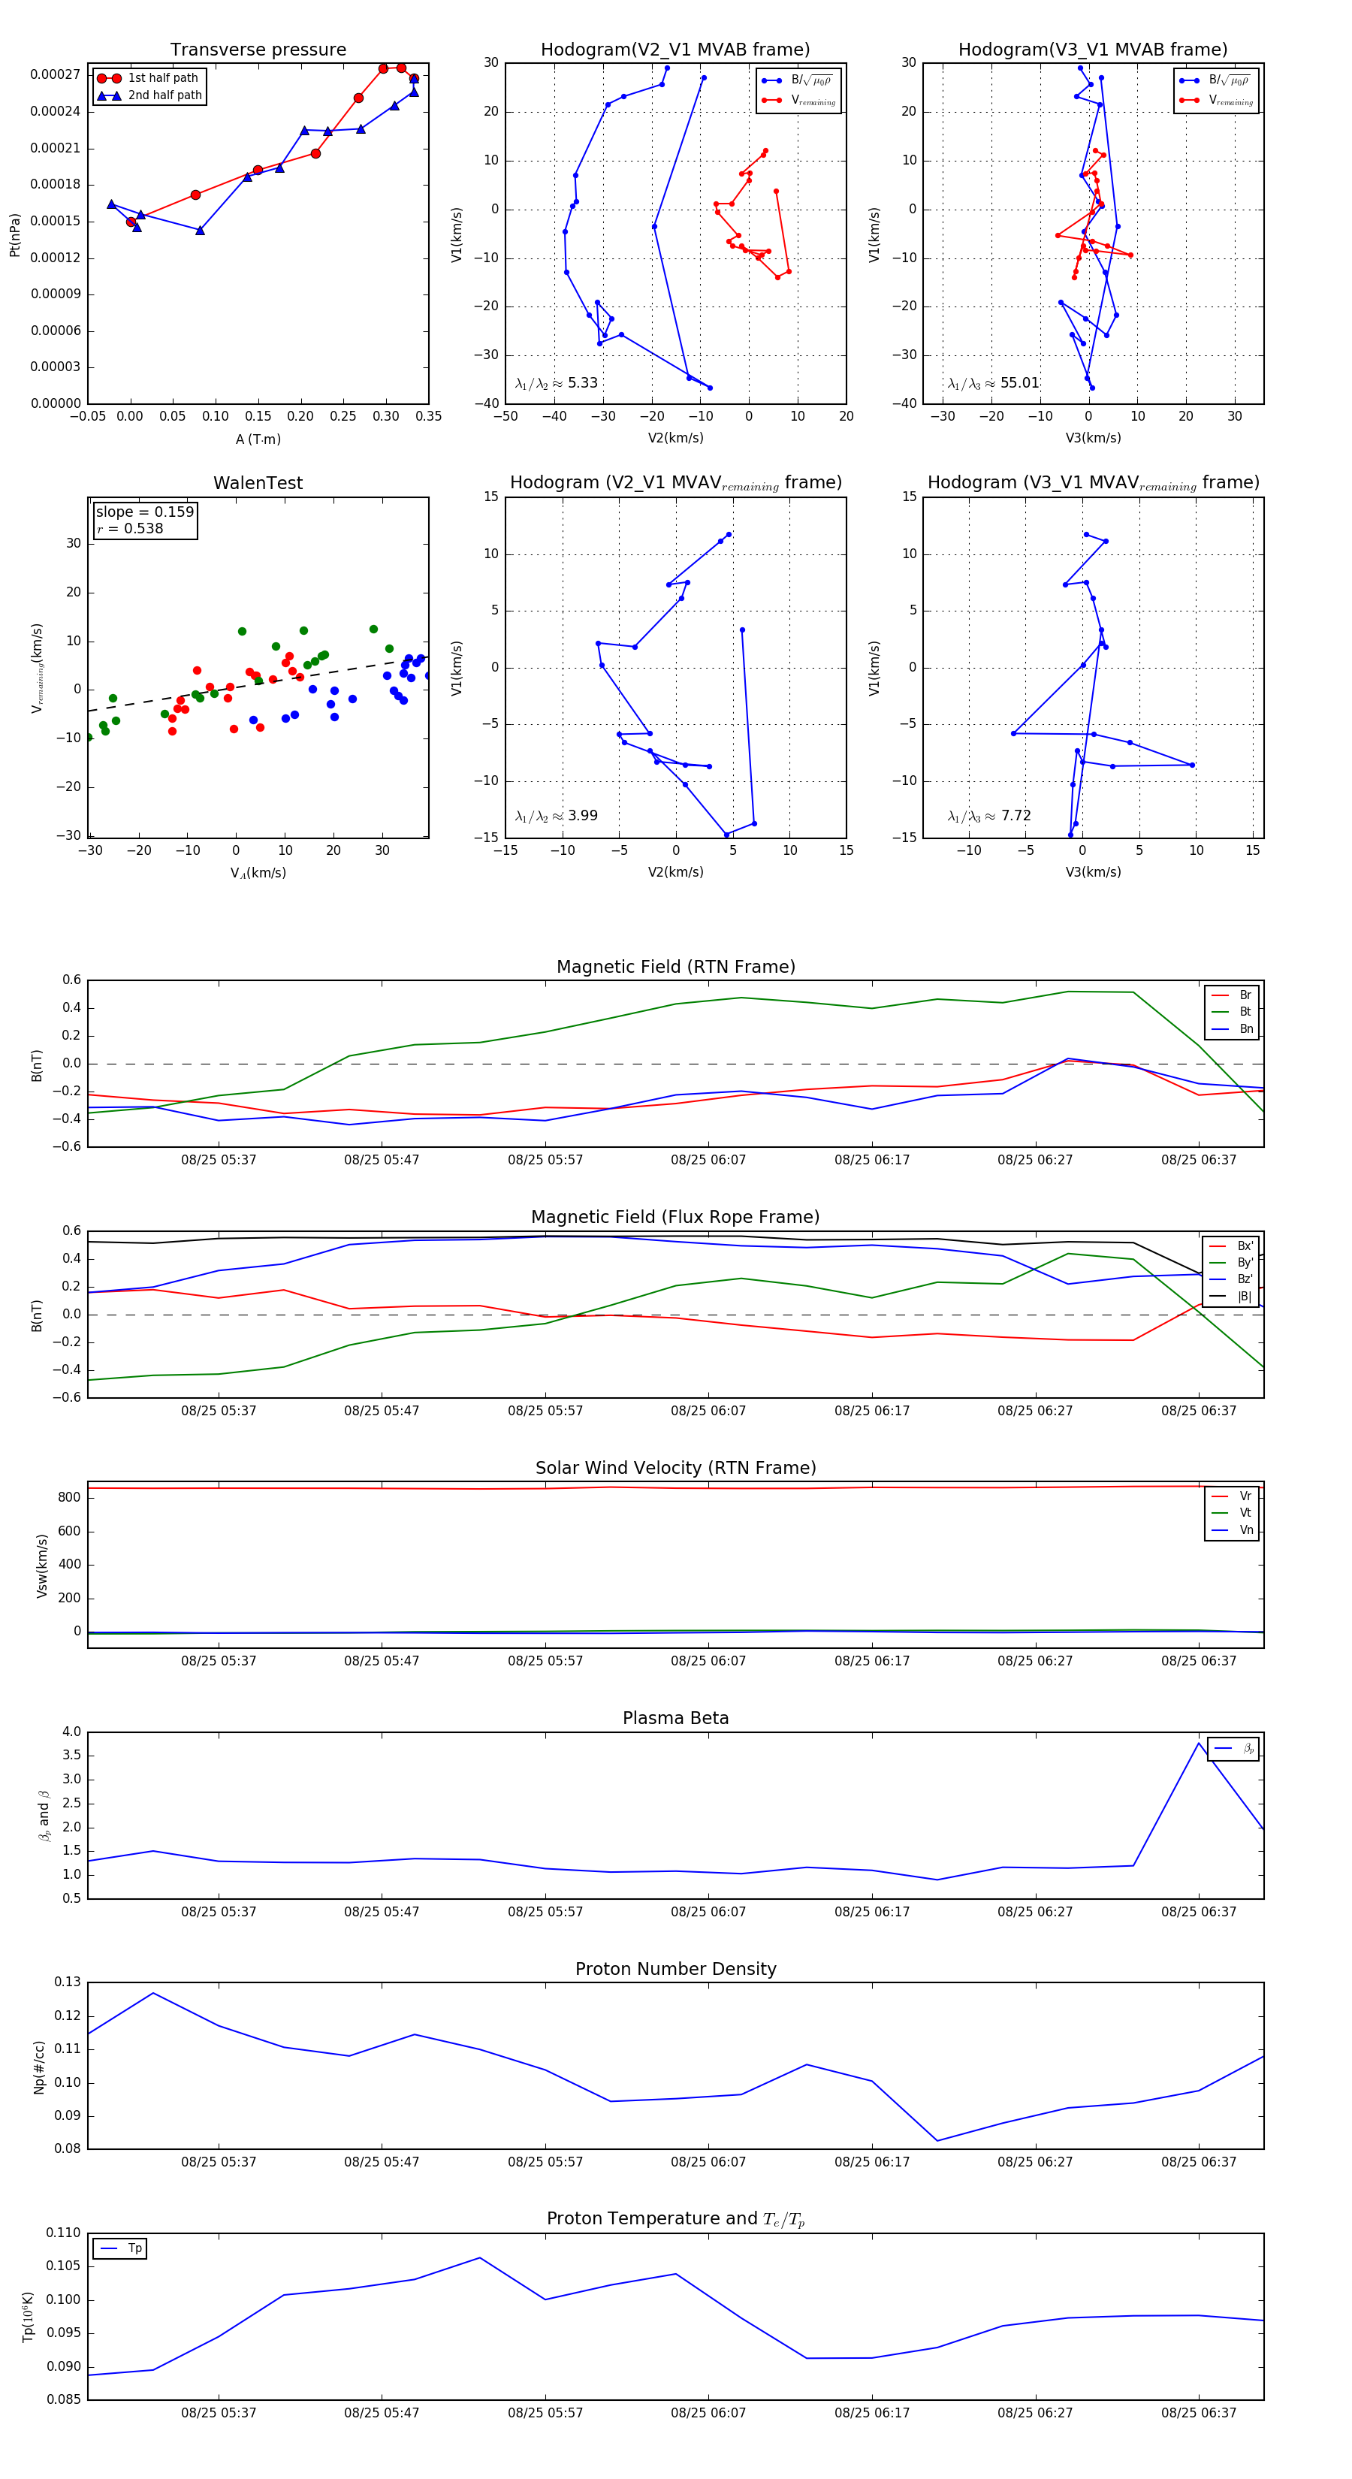Select the Bx' legend entry
The width and height of the screenshot is (1352, 2479).
(1231, 1246)
